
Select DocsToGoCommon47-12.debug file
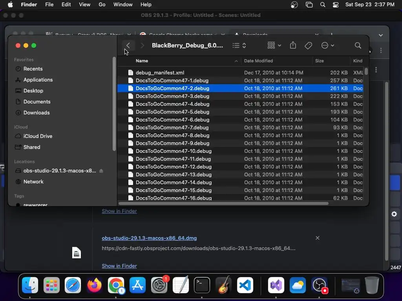point(240,167)
